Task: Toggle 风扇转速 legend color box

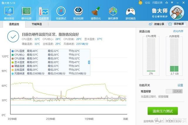Action: pos(13,73)
